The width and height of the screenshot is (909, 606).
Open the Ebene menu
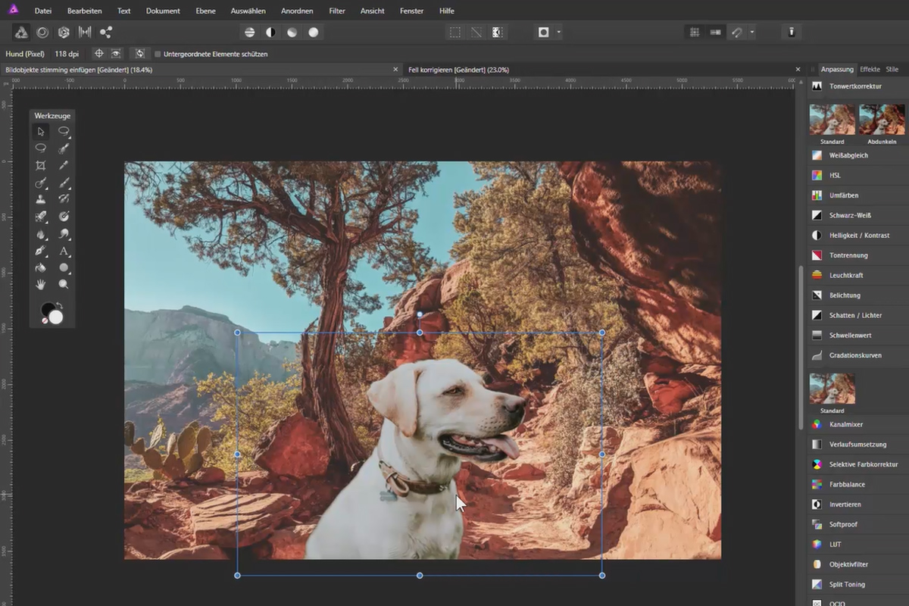click(x=205, y=11)
